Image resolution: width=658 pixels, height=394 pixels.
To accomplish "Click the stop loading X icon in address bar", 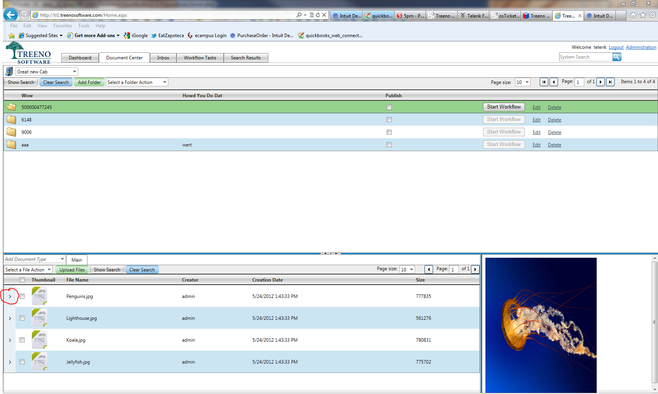I will pyautogui.click(x=324, y=15).
